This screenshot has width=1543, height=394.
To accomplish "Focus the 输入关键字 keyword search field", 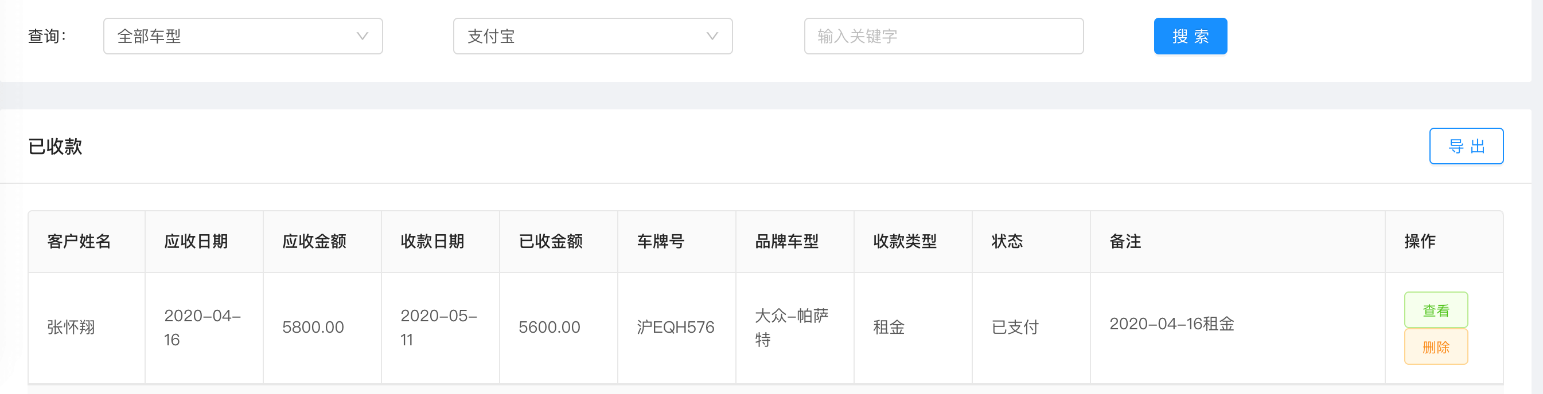I will tap(944, 37).
